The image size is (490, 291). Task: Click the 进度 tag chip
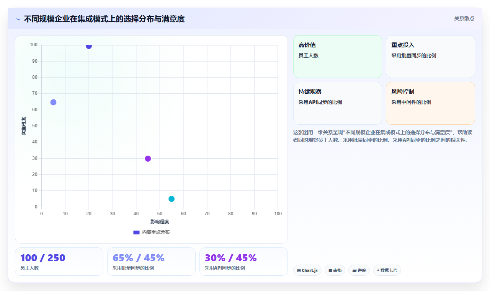click(x=359, y=270)
